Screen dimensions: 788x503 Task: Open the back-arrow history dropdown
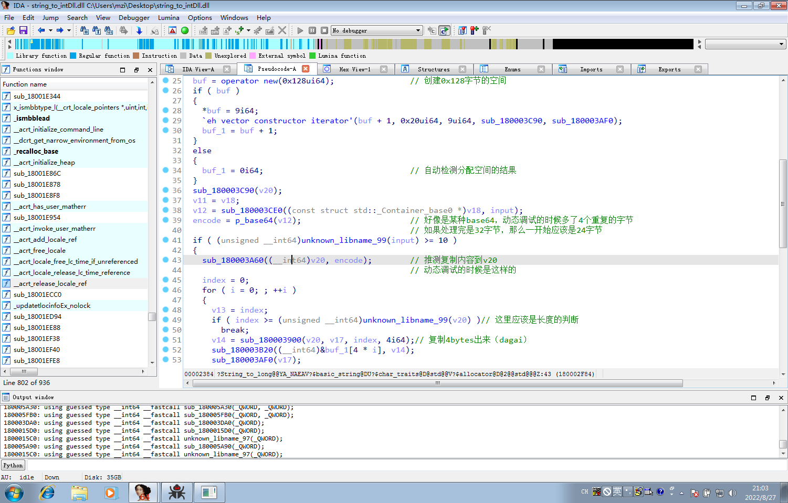click(50, 30)
